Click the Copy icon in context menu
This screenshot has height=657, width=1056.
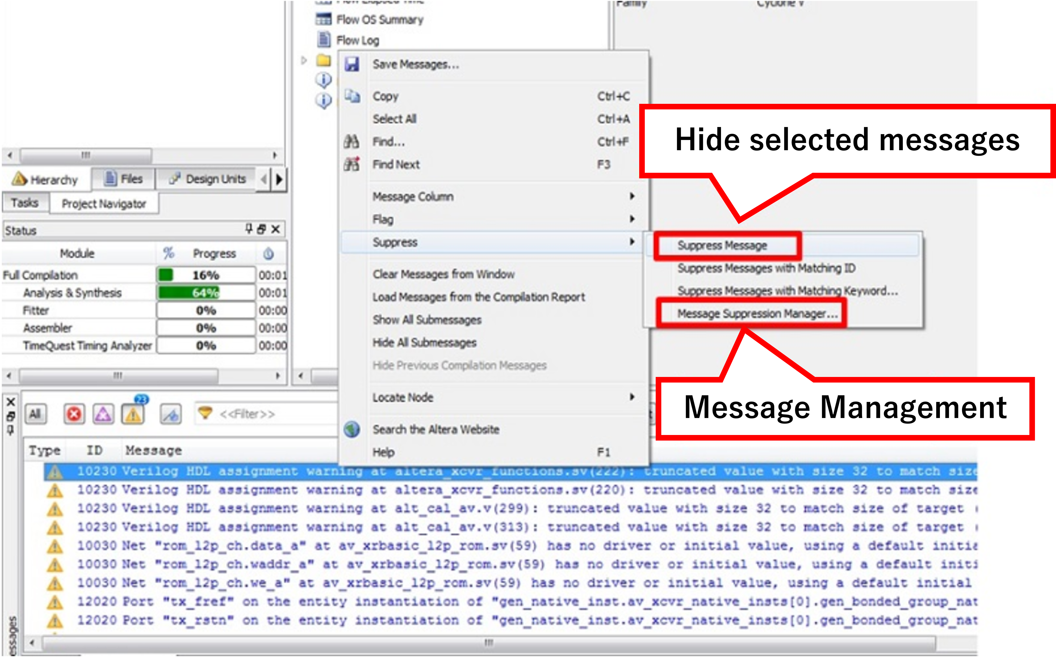352,96
